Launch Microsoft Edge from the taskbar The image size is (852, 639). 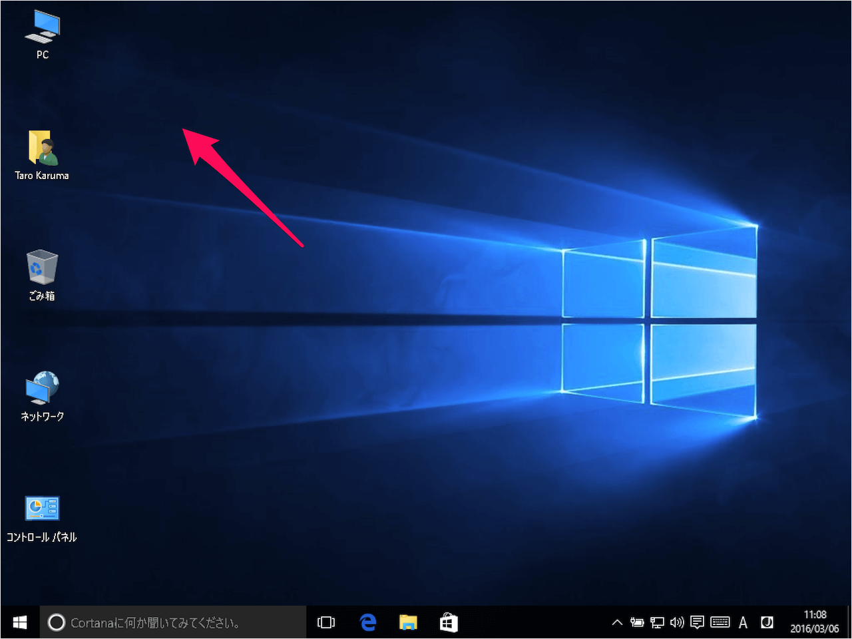[367, 622]
